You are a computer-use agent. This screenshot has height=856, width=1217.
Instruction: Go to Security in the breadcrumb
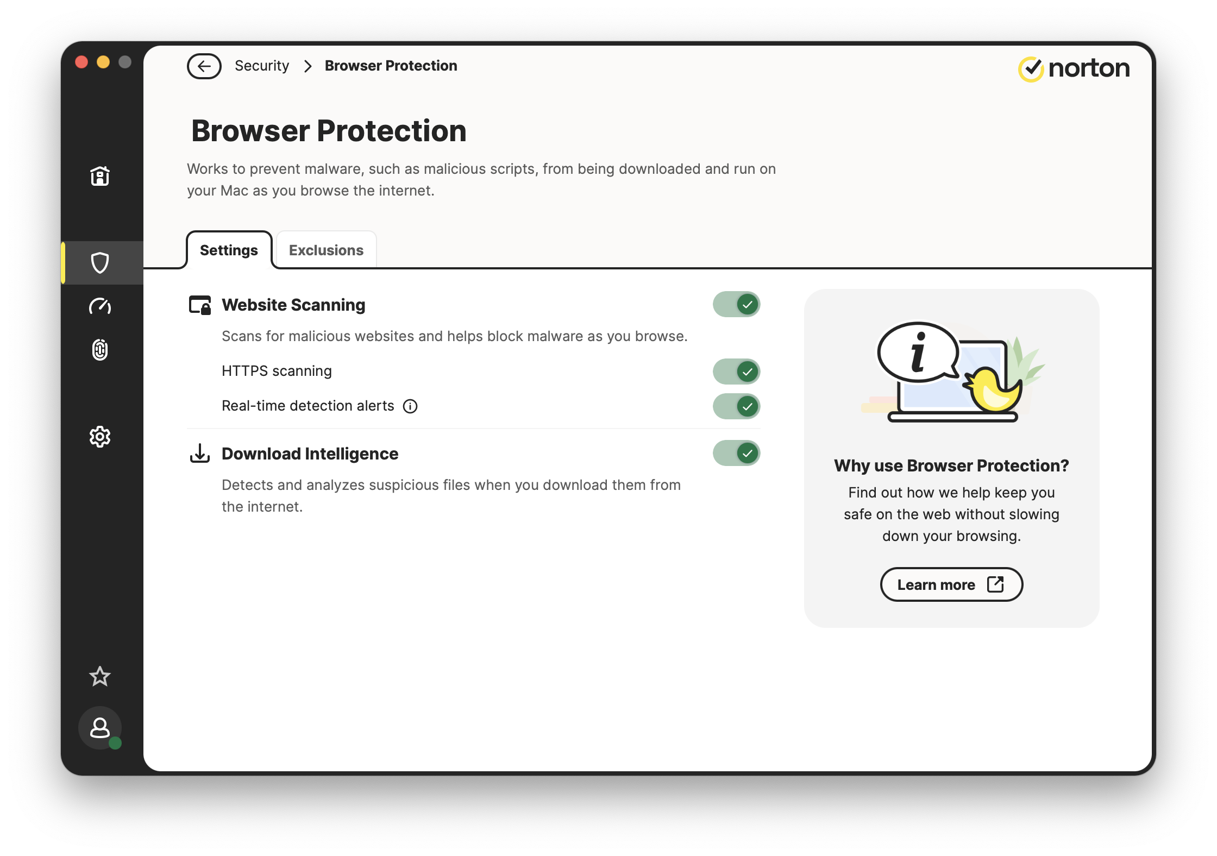(262, 66)
